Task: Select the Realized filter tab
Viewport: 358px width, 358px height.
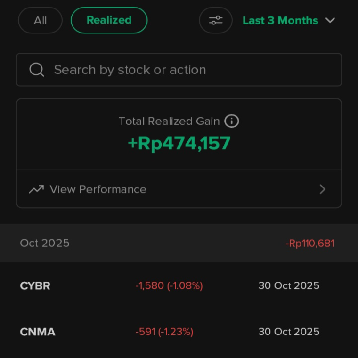Action: click(x=109, y=20)
